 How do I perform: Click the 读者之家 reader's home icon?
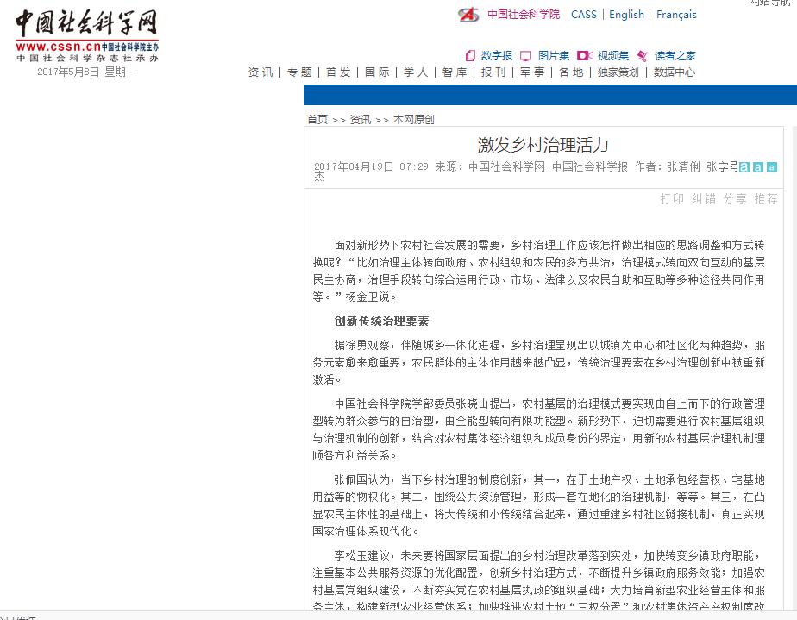tap(643, 56)
